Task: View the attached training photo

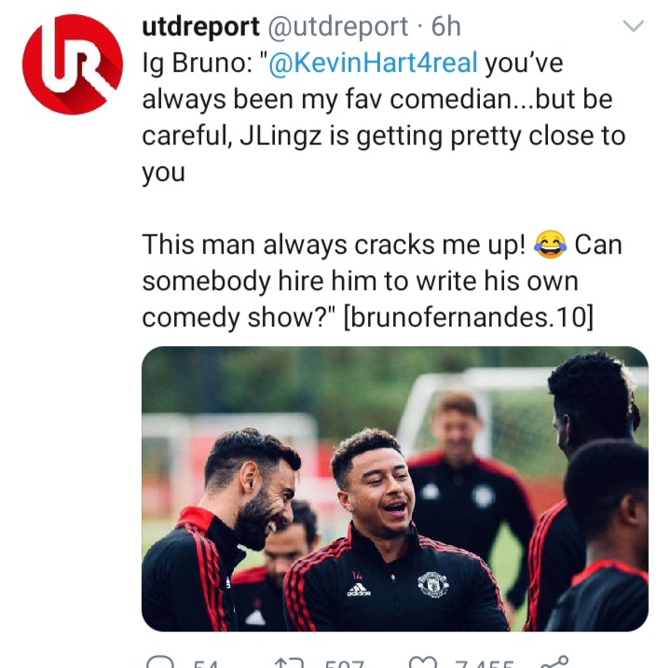Action: 395,489
